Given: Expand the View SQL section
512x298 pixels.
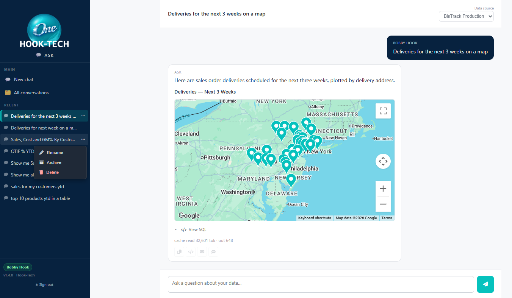Looking at the screenshot, I should click(194, 229).
